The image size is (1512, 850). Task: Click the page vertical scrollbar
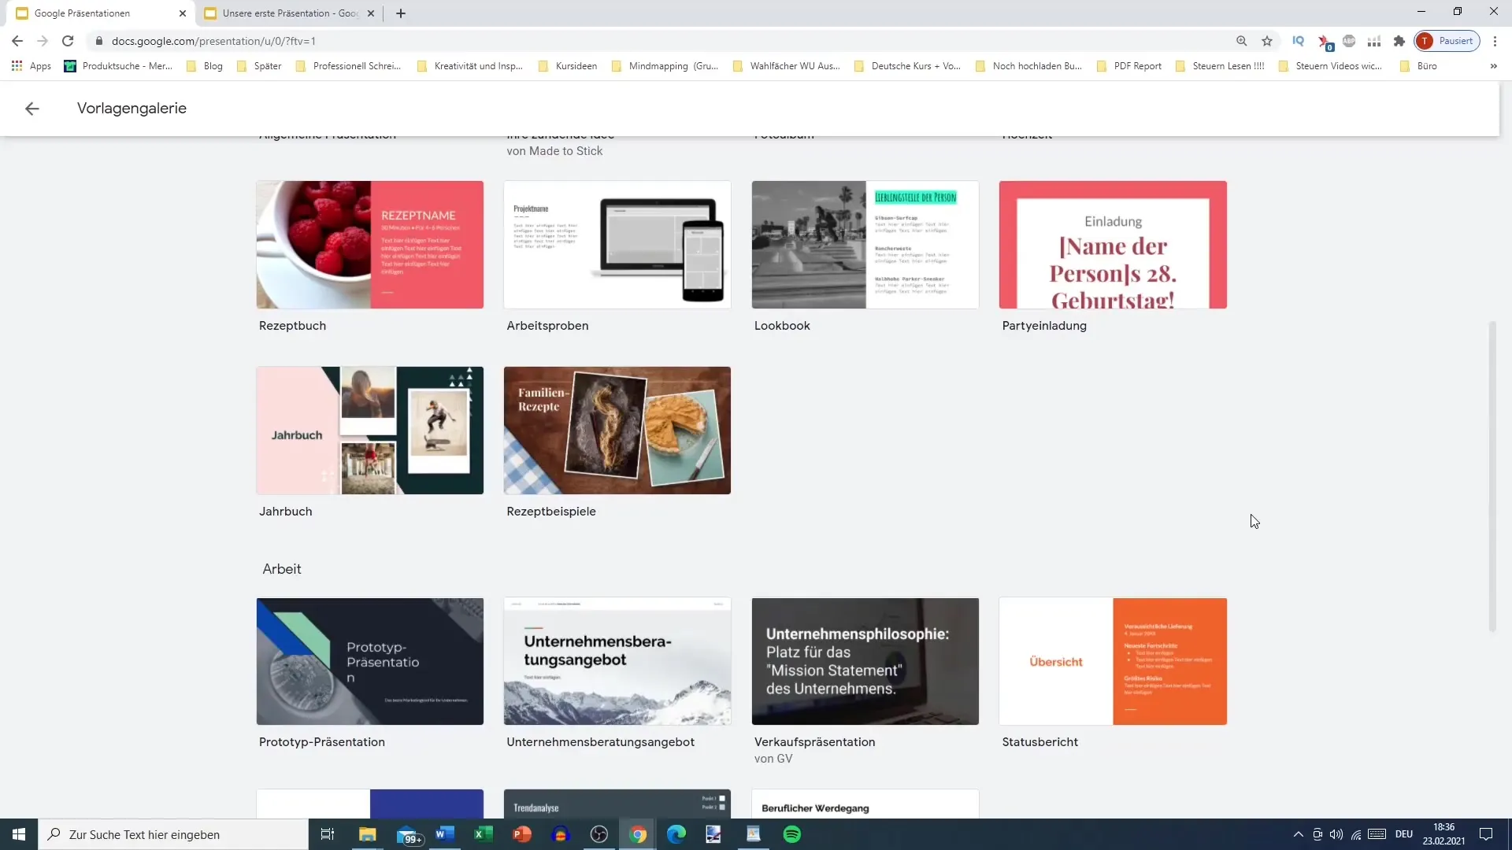(x=1492, y=475)
